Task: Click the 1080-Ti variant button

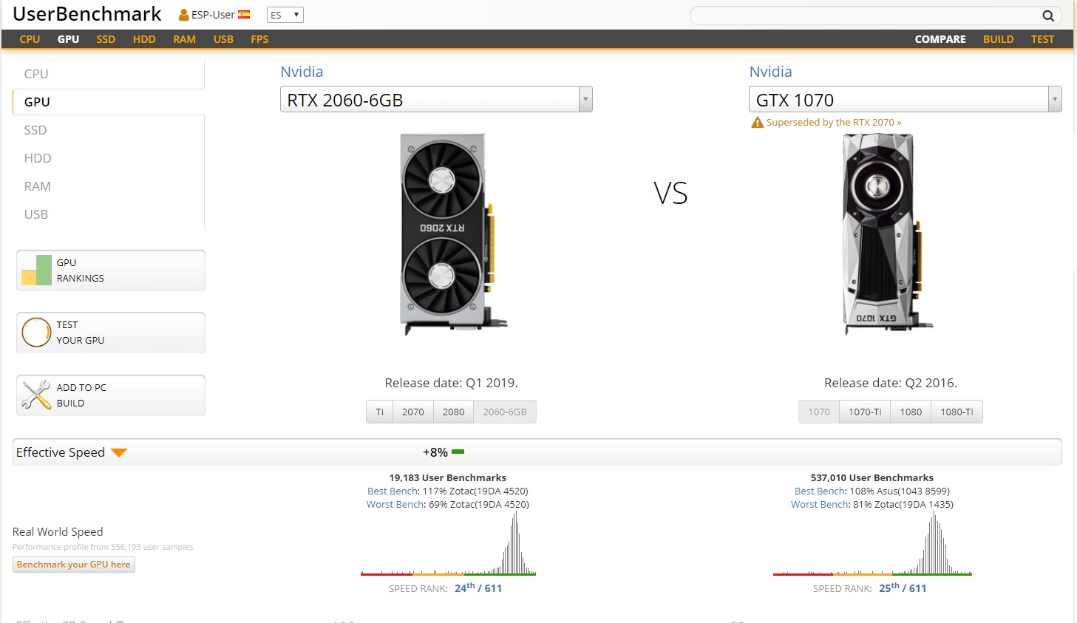Action: [x=957, y=412]
